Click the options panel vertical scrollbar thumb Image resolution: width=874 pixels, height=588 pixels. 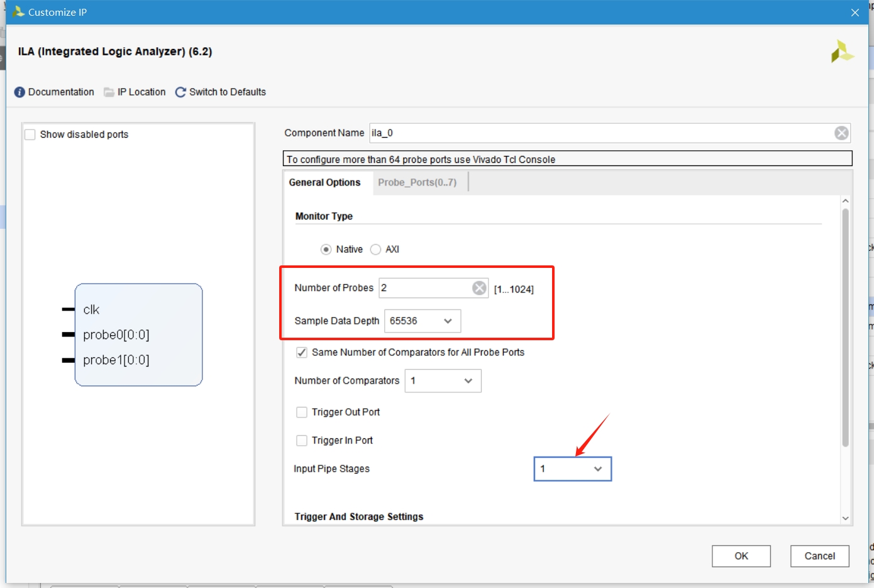coord(846,327)
